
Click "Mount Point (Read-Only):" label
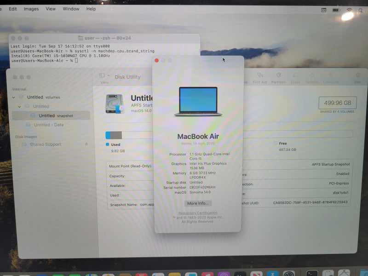pos(131,166)
